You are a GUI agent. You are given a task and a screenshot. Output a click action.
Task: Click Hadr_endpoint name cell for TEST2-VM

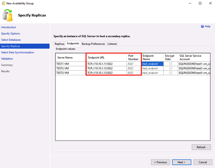tap(153, 68)
